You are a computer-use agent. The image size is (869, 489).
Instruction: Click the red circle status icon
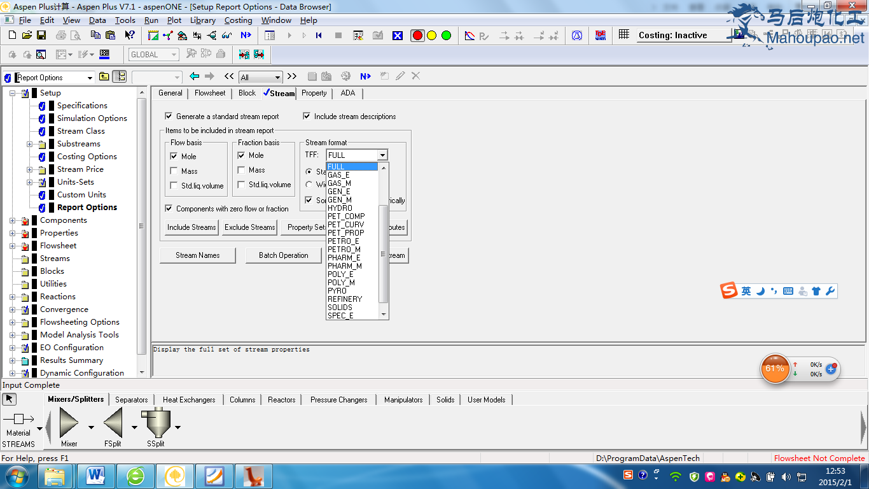pos(417,36)
